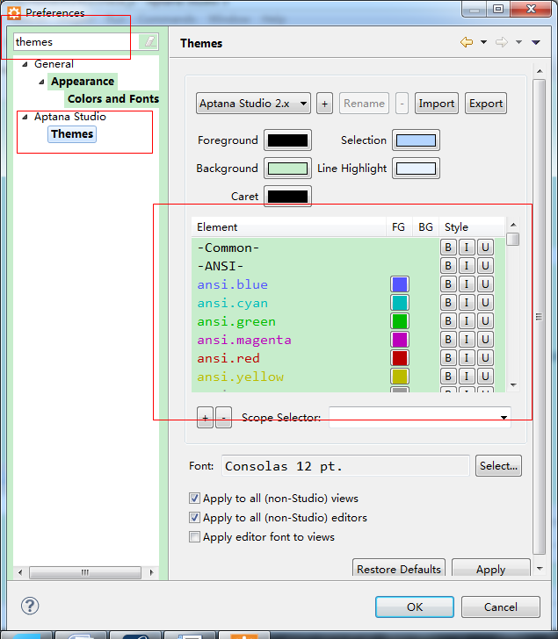Click the back navigation arrow icon
Viewport: 558px width, 639px height.
click(467, 42)
